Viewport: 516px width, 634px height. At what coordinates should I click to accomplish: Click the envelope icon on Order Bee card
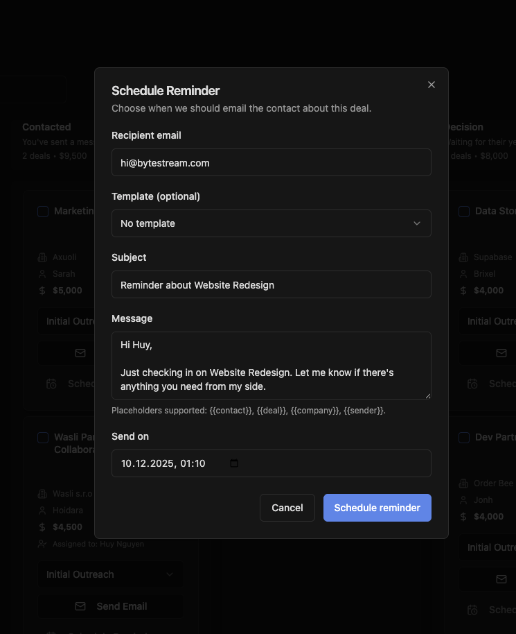pos(501,579)
